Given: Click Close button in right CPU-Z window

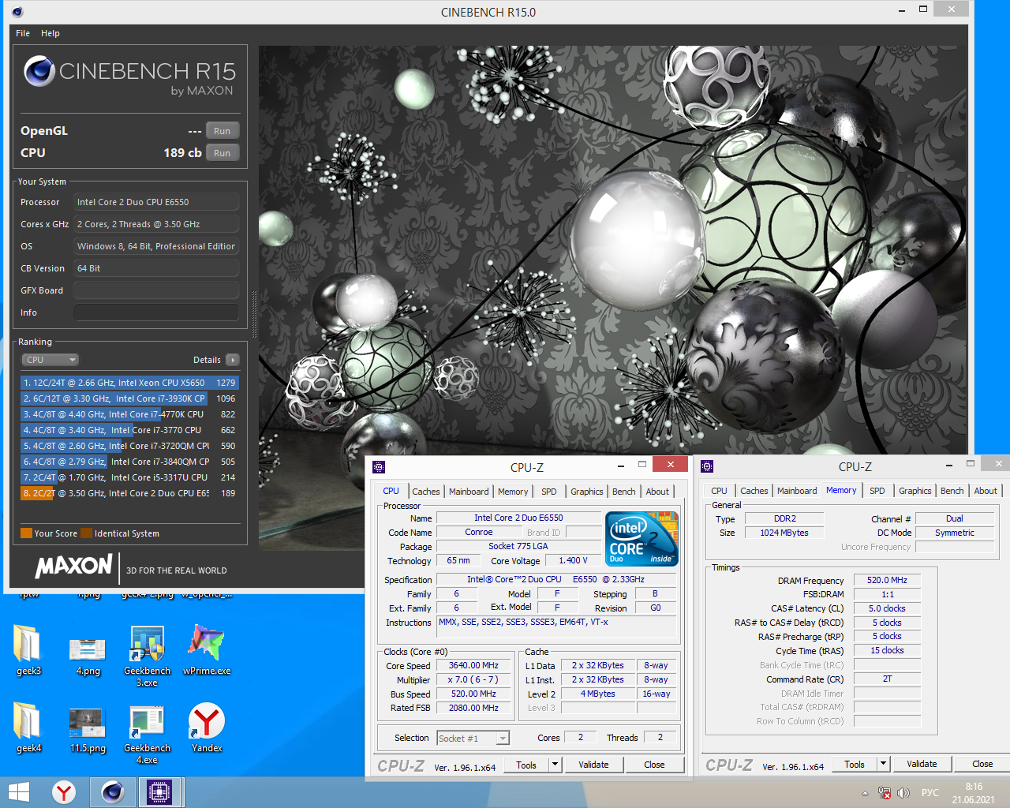Looking at the screenshot, I should coord(982,764).
